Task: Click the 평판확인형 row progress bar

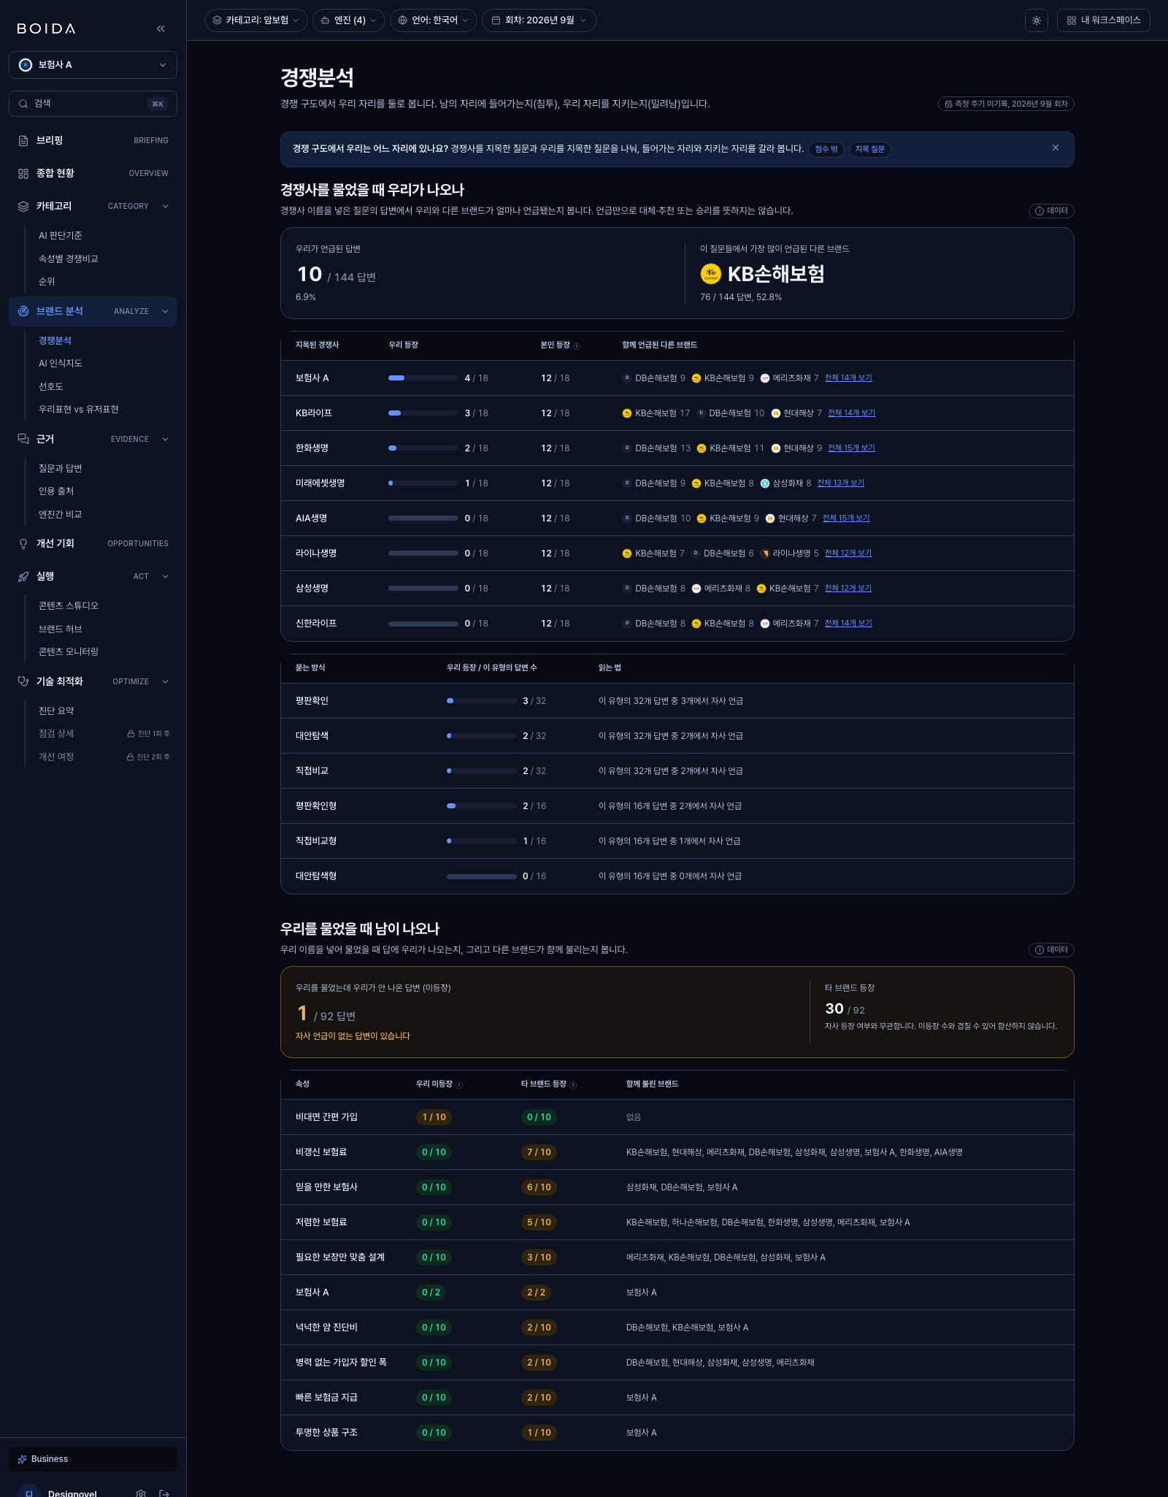Action: pyautogui.click(x=482, y=806)
